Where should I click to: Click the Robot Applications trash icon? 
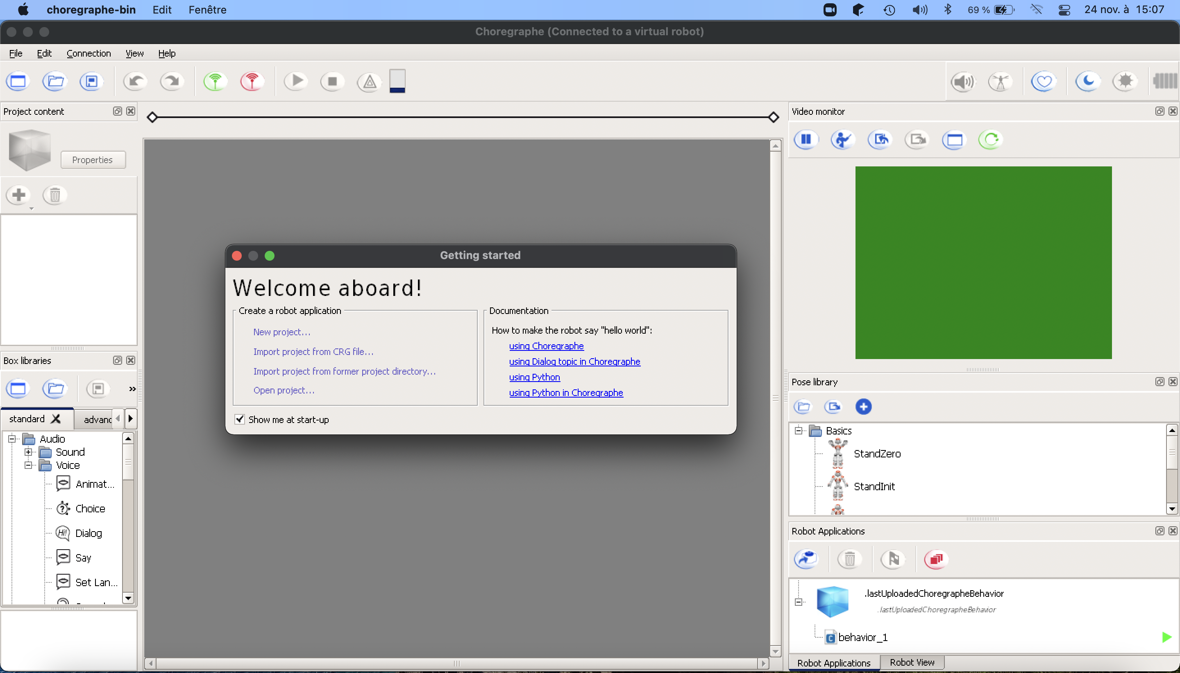coord(850,559)
